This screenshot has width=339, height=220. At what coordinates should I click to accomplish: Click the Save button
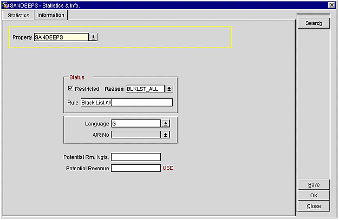[x=314, y=184]
